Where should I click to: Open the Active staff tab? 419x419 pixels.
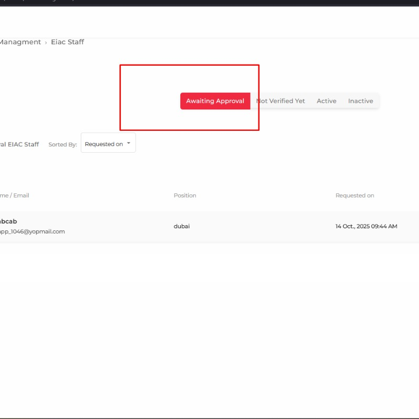coord(326,101)
